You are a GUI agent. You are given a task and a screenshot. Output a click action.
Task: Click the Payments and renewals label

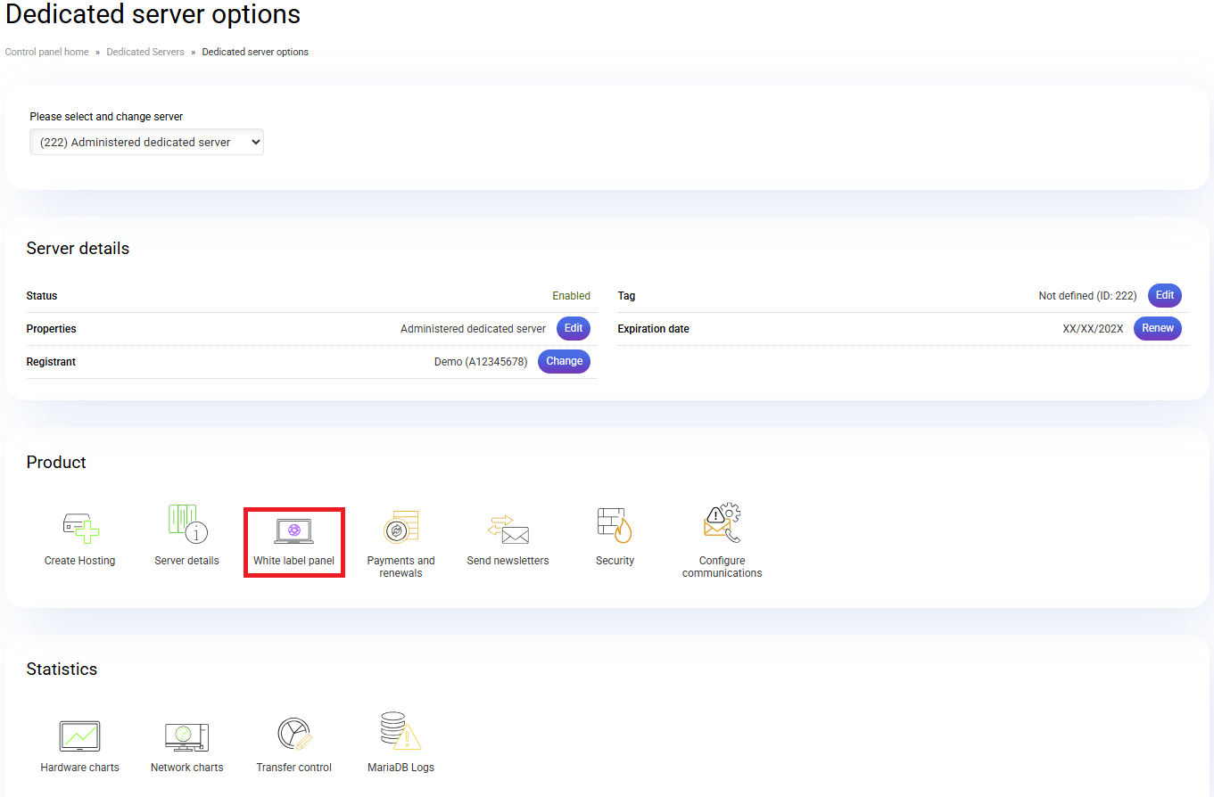point(401,567)
